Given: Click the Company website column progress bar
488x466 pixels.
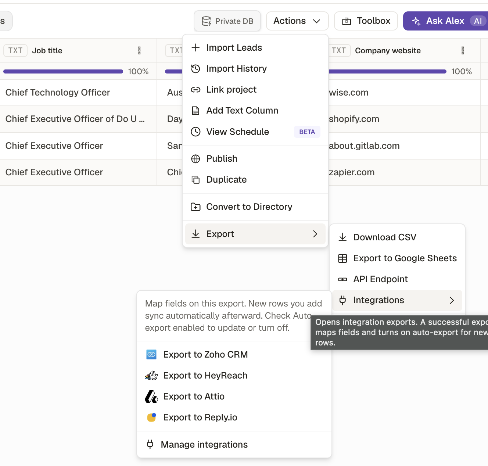Looking at the screenshot, I should tap(388, 71).
